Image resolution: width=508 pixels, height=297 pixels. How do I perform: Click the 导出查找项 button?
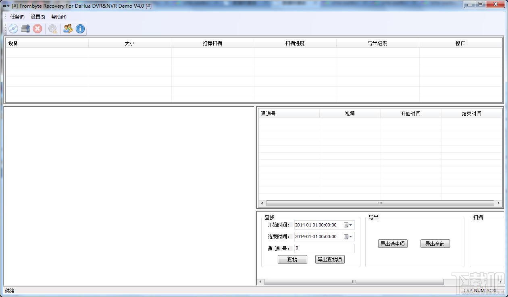(330, 260)
